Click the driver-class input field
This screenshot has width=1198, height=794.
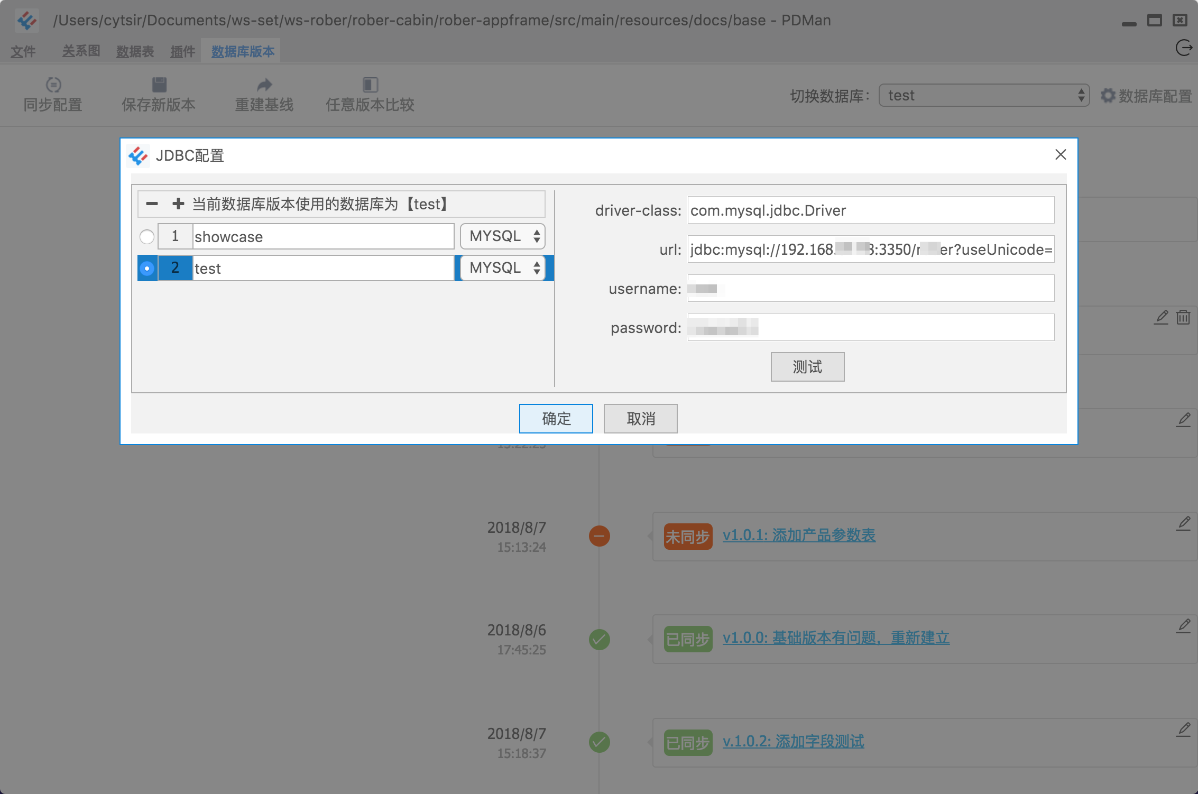click(871, 210)
